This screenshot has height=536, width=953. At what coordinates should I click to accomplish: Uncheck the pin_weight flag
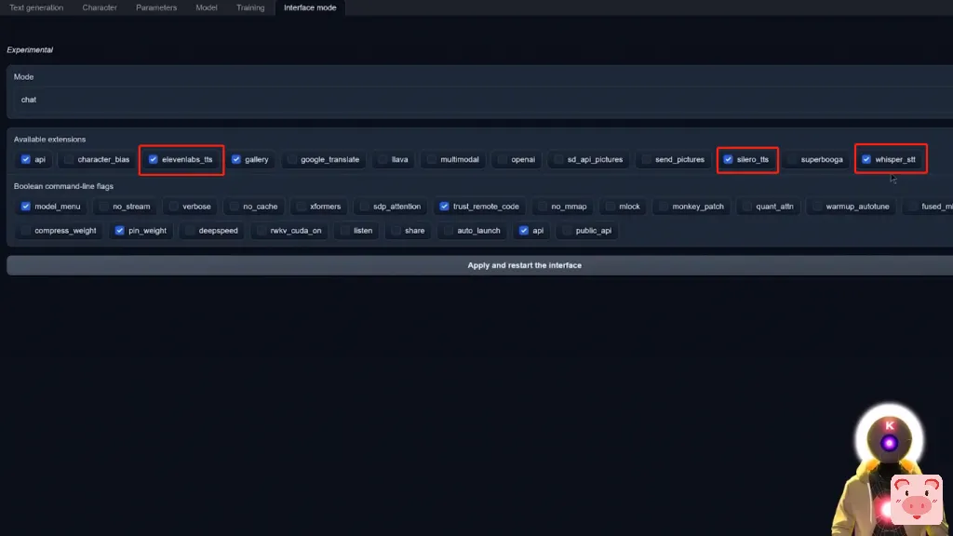119,231
